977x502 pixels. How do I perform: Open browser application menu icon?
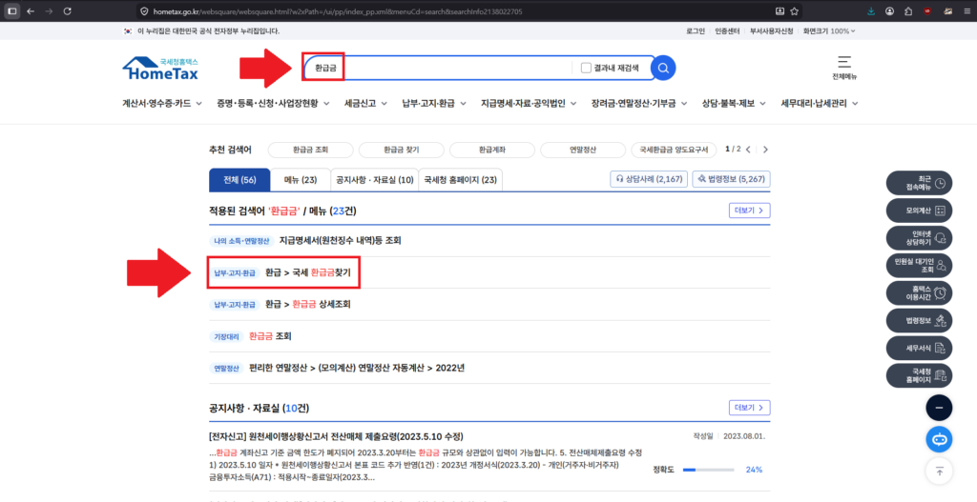click(x=966, y=11)
